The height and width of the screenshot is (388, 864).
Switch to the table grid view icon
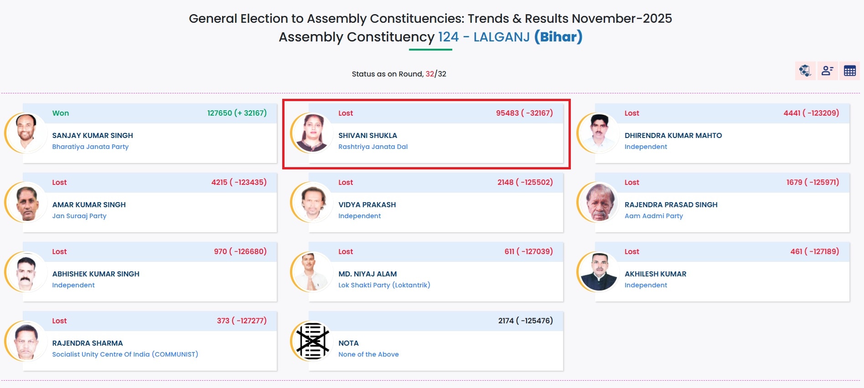pos(849,71)
